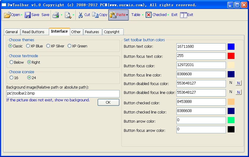Click the Exit window-pane icon
249x157 pixels.
click(x=183, y=15)
